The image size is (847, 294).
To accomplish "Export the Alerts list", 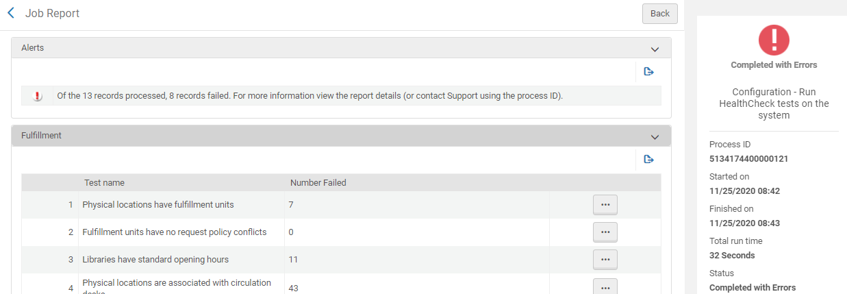I will 648,71.
